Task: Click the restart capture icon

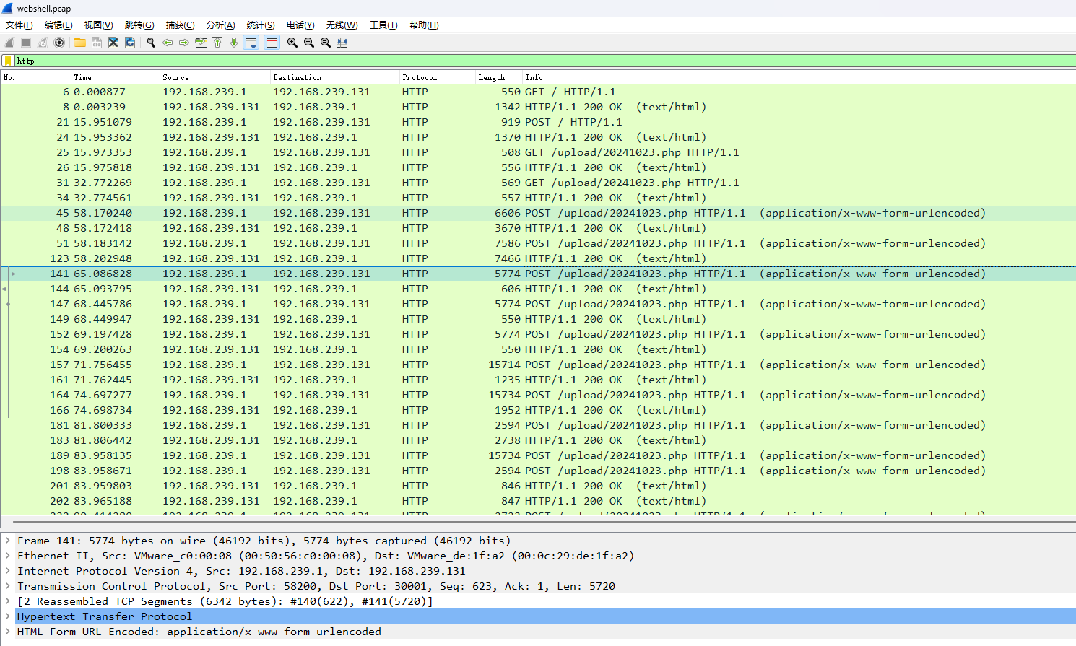Action: tap(43, 43)
